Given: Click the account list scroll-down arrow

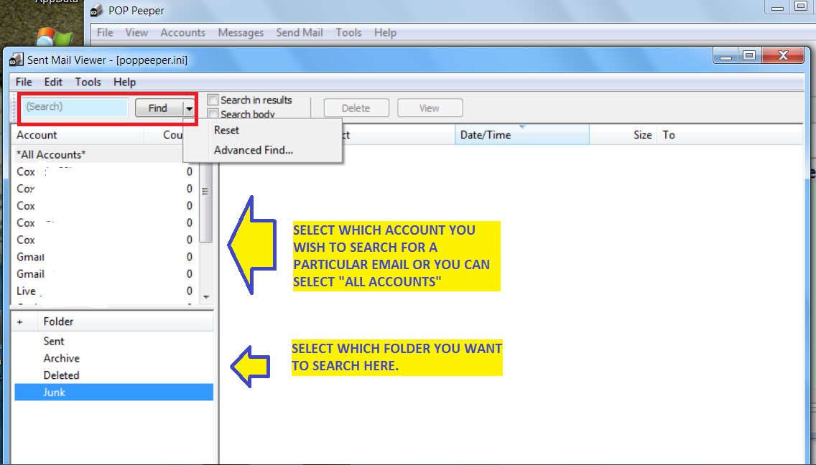Looking at the screenshot, I should 206,297.
